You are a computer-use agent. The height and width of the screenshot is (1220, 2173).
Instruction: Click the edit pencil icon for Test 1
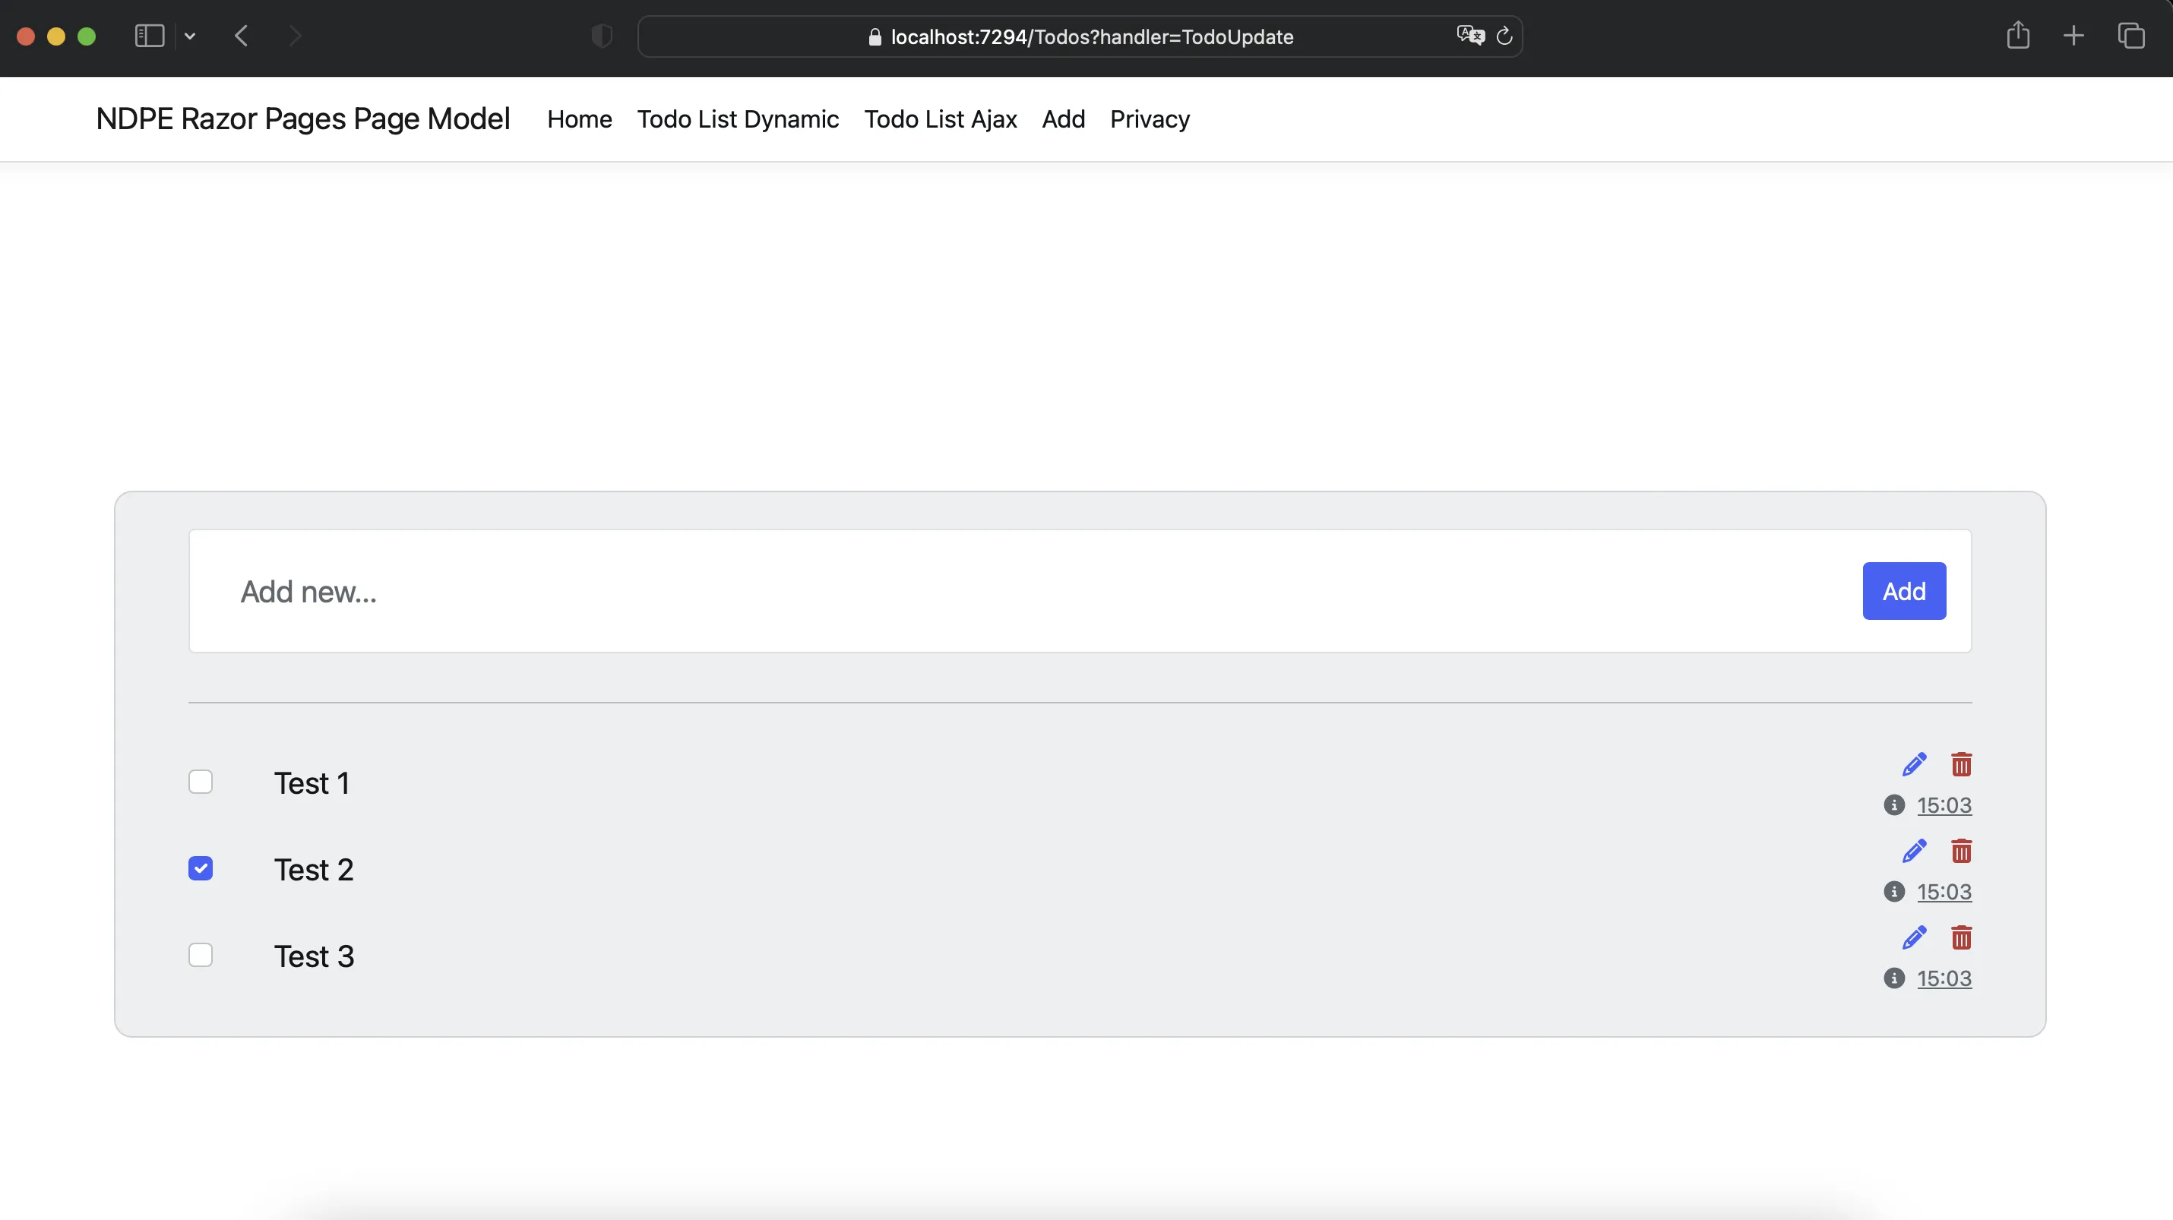[1914, 764]
